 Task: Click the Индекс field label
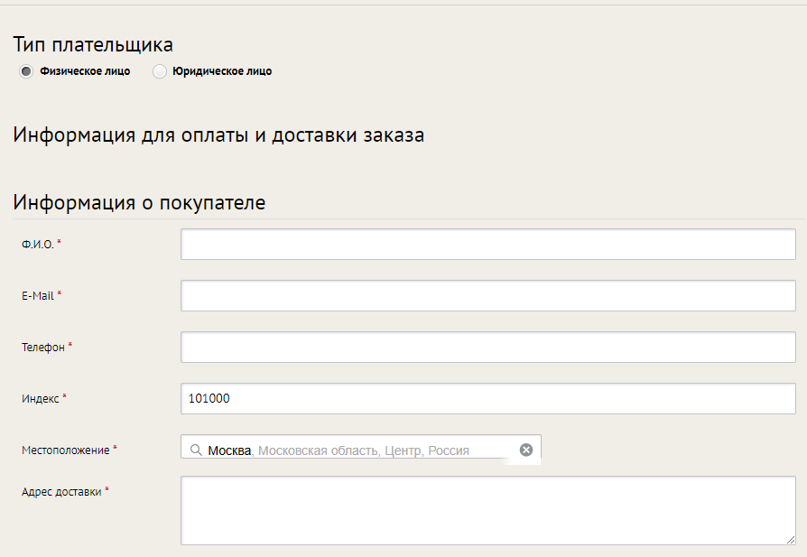40,399
